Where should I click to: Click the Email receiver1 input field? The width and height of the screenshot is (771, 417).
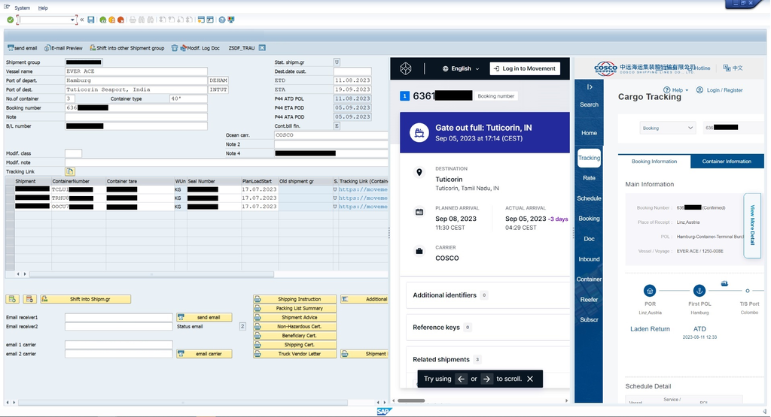pos(118,317)
